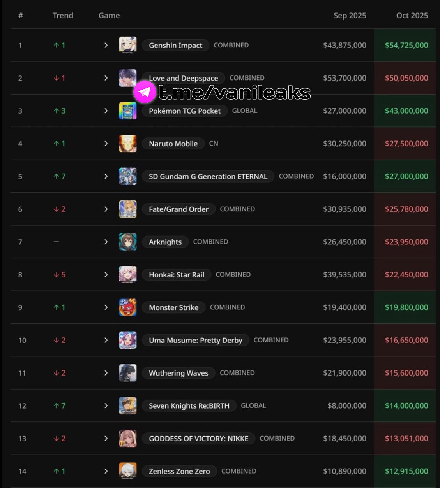Click Genshin's $54,725,000 October revenue cell
The width and height of the screenshot is (440, 488).
point(406,45)
